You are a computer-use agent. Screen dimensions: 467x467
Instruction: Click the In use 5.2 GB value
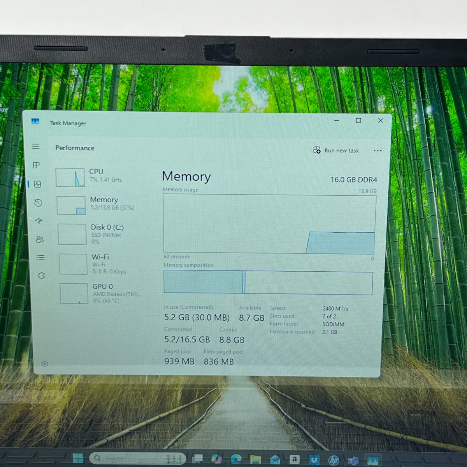point(197,318)
